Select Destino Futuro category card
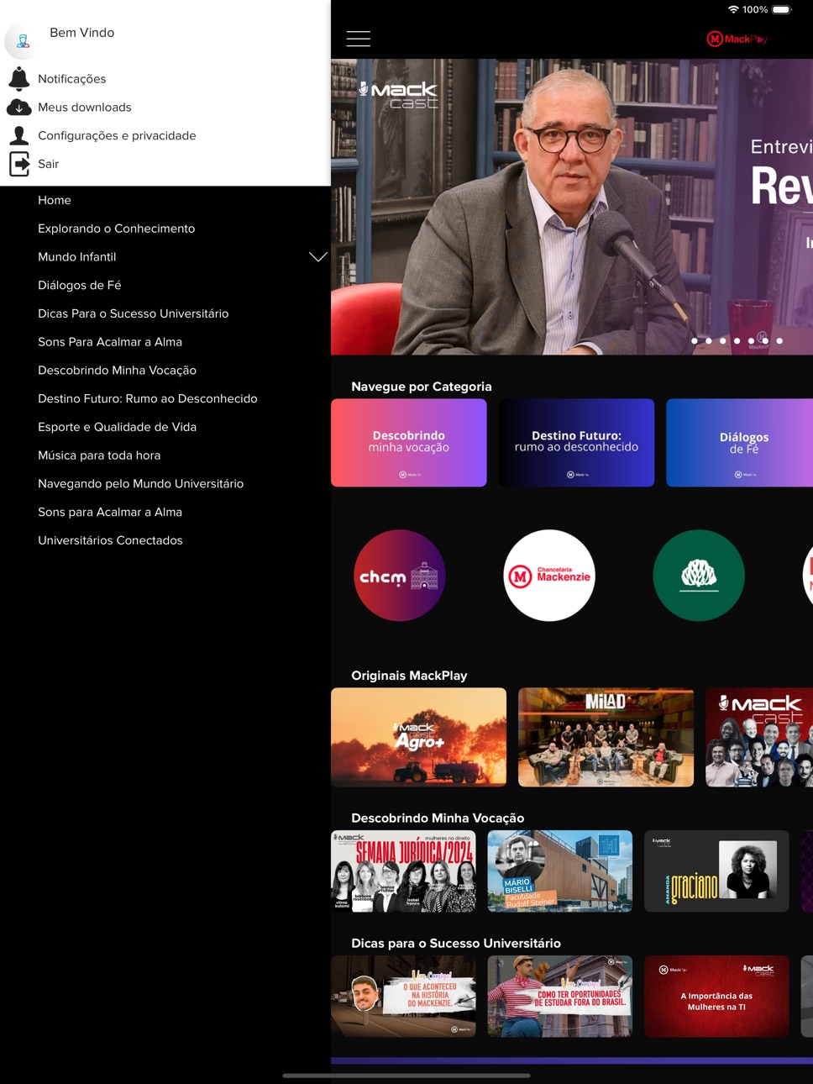The image size is (813, 1084). click(576, 443)
